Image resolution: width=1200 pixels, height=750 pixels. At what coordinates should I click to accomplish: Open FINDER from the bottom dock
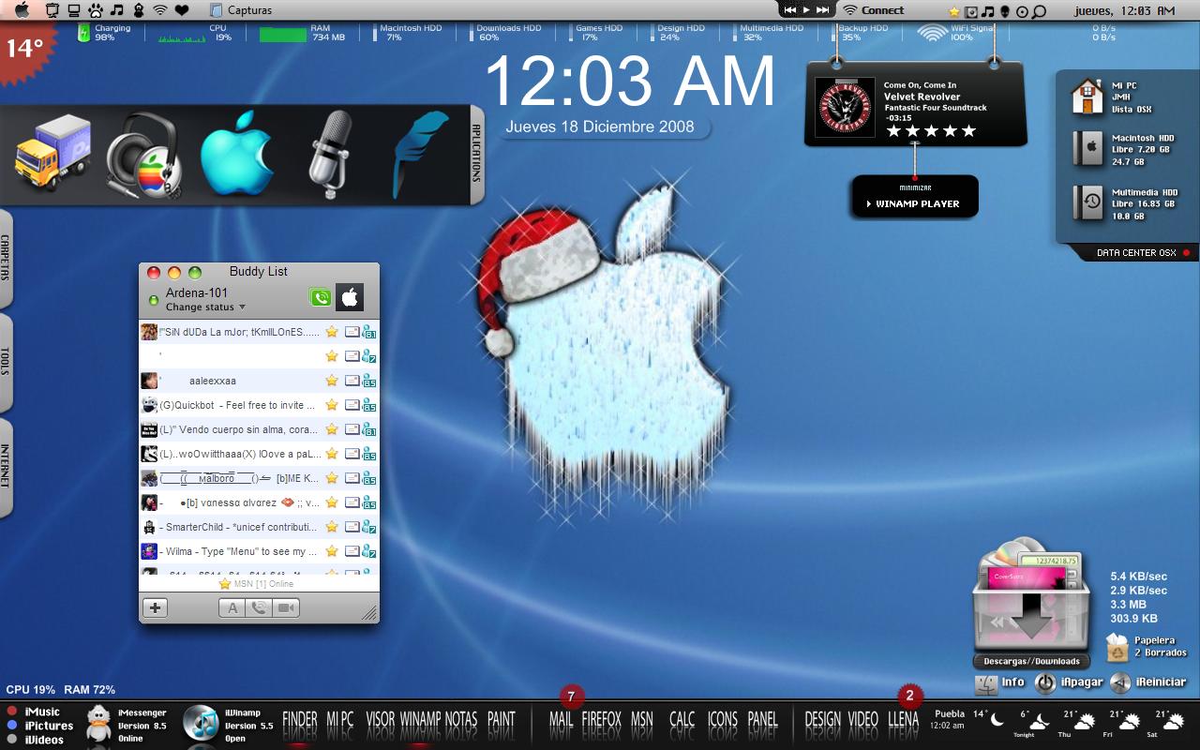(300, 719)
